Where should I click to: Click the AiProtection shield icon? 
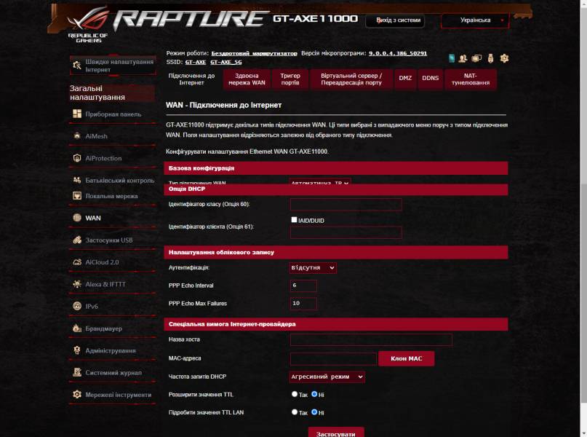click(77, 158)
